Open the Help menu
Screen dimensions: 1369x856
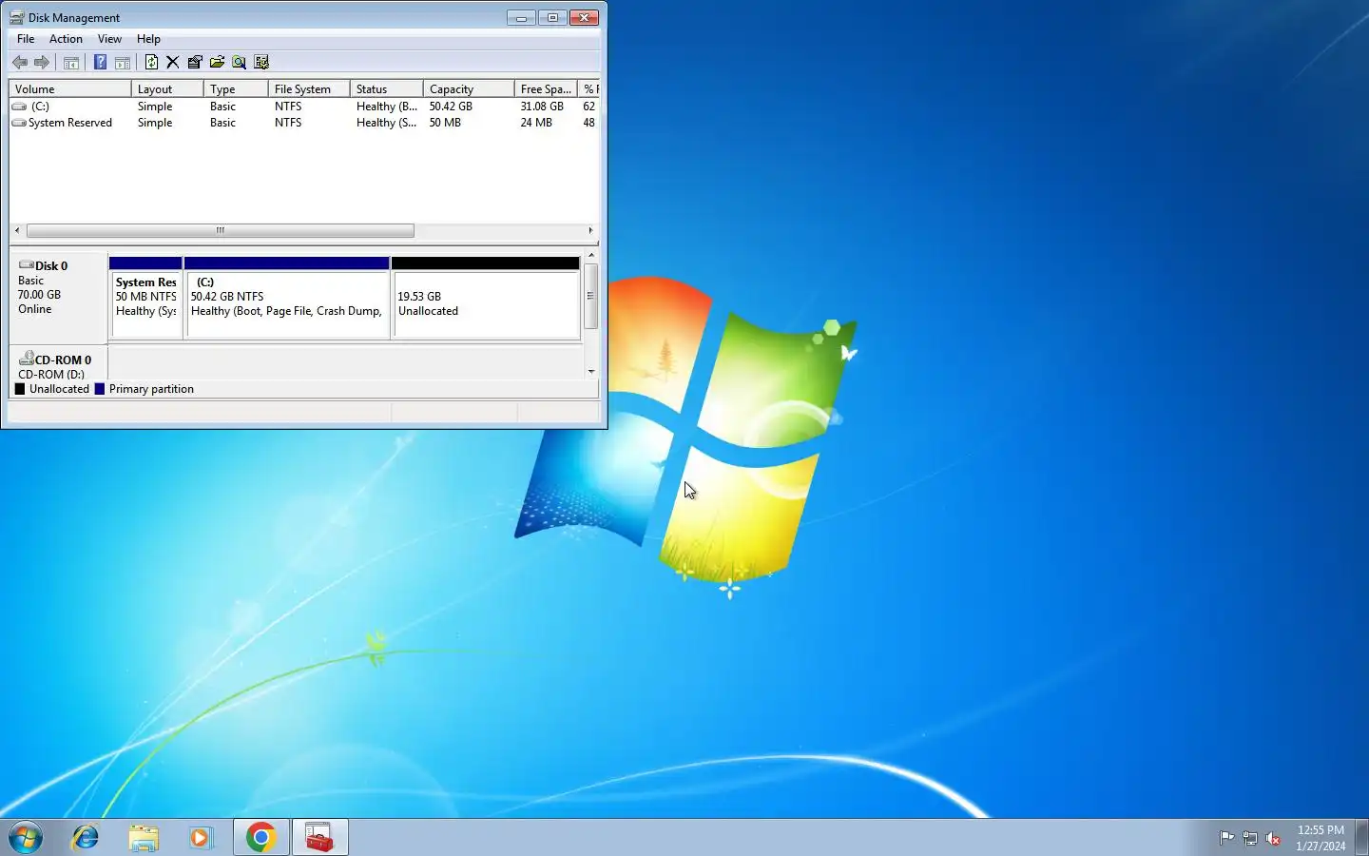[x=148, y=39]
